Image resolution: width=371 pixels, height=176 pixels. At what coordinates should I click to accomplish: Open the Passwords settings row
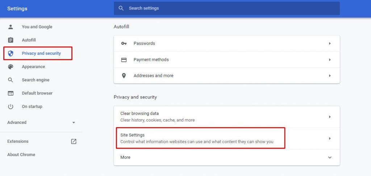pyautogui.click(x=227, y=43)
